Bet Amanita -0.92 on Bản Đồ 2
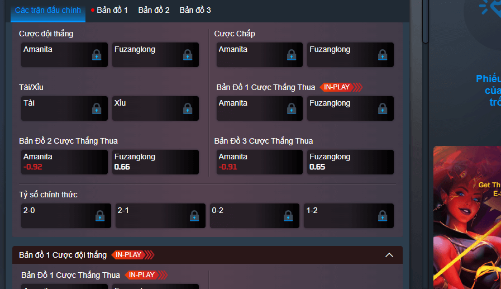This screenshot has width=501, height=289. pyautogui.click(x=64, y=162)
